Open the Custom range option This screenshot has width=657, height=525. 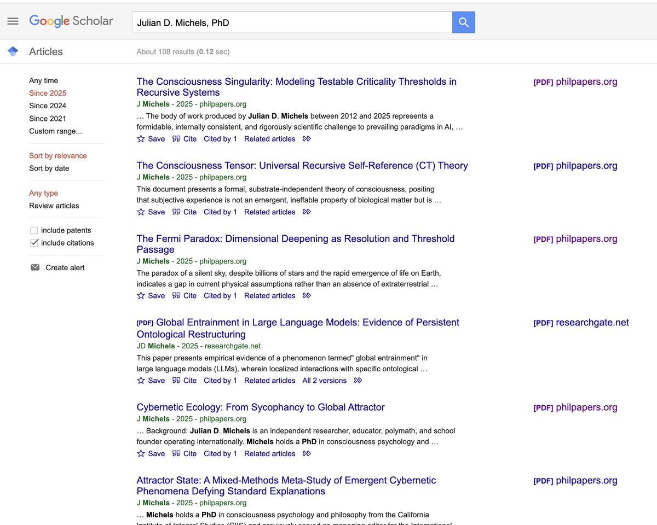pos(55,131)
